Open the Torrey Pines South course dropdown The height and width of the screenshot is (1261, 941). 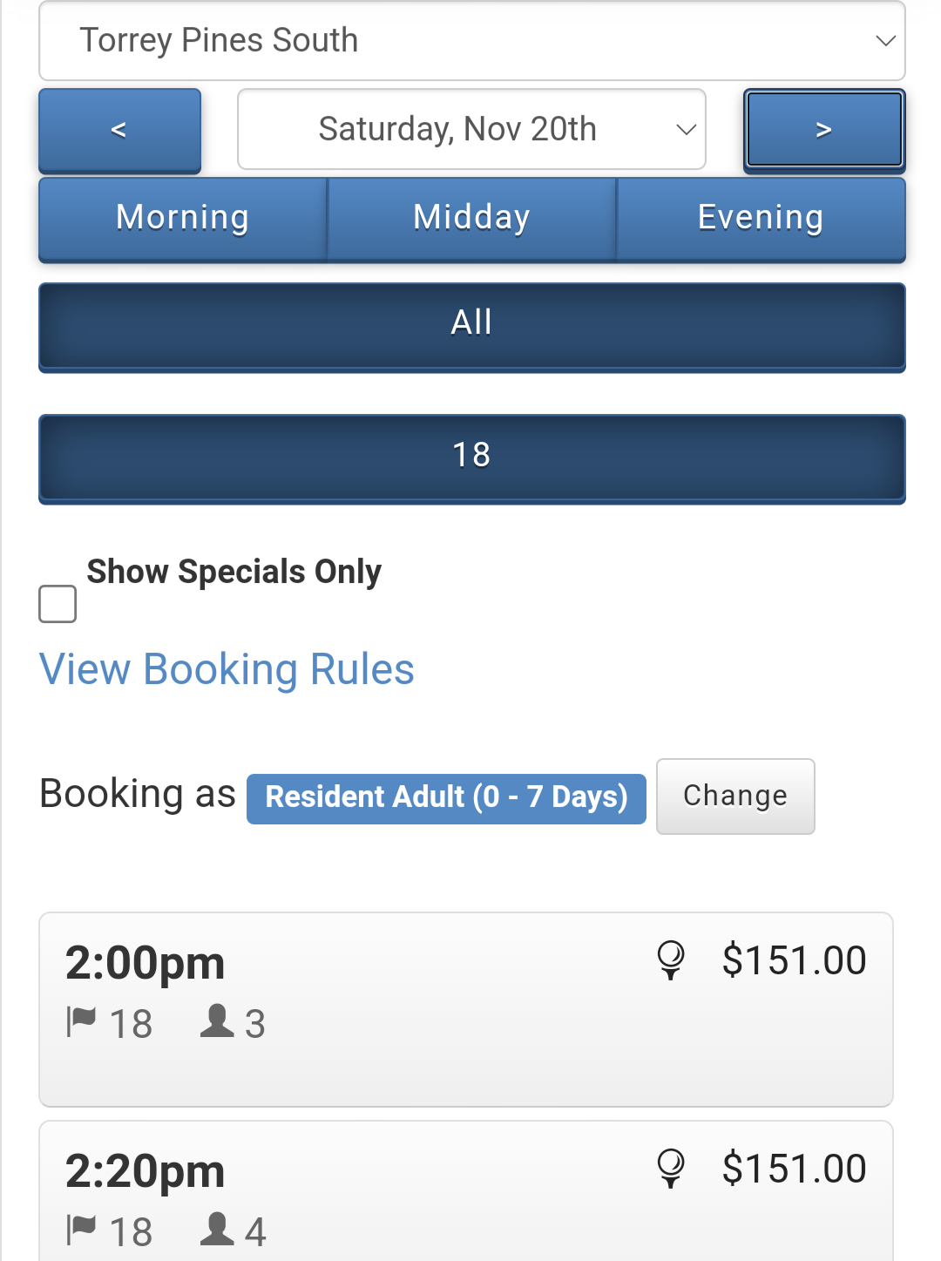(471, 41)
